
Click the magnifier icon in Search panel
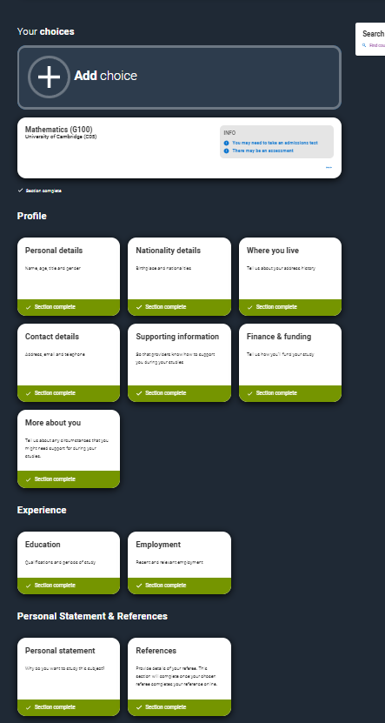[364, 45]
